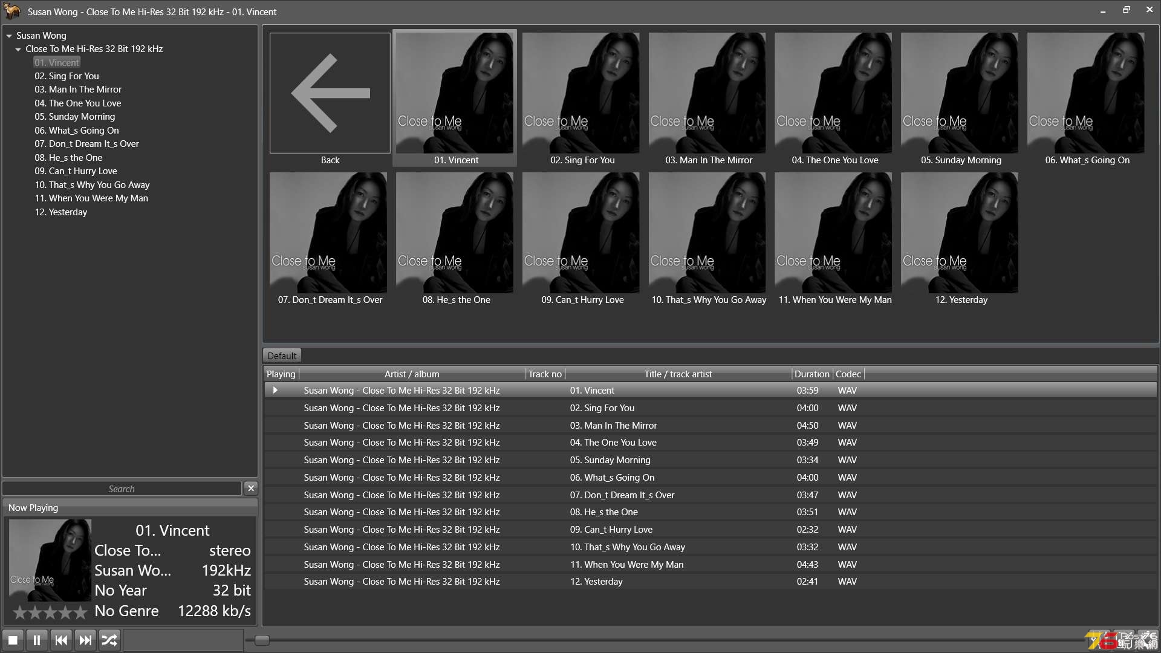The image size is (1161, 653).
Task: Select playlist row 01. Vincent
Action: pos(711,391)
